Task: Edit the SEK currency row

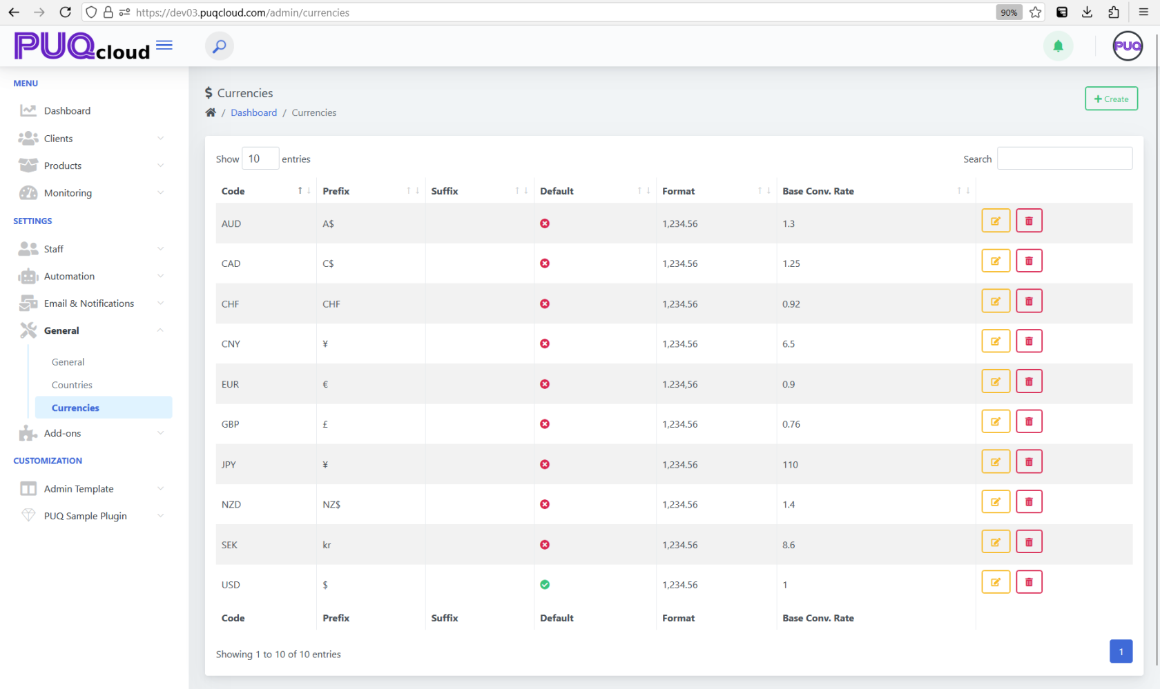Action: coord(996,541)
